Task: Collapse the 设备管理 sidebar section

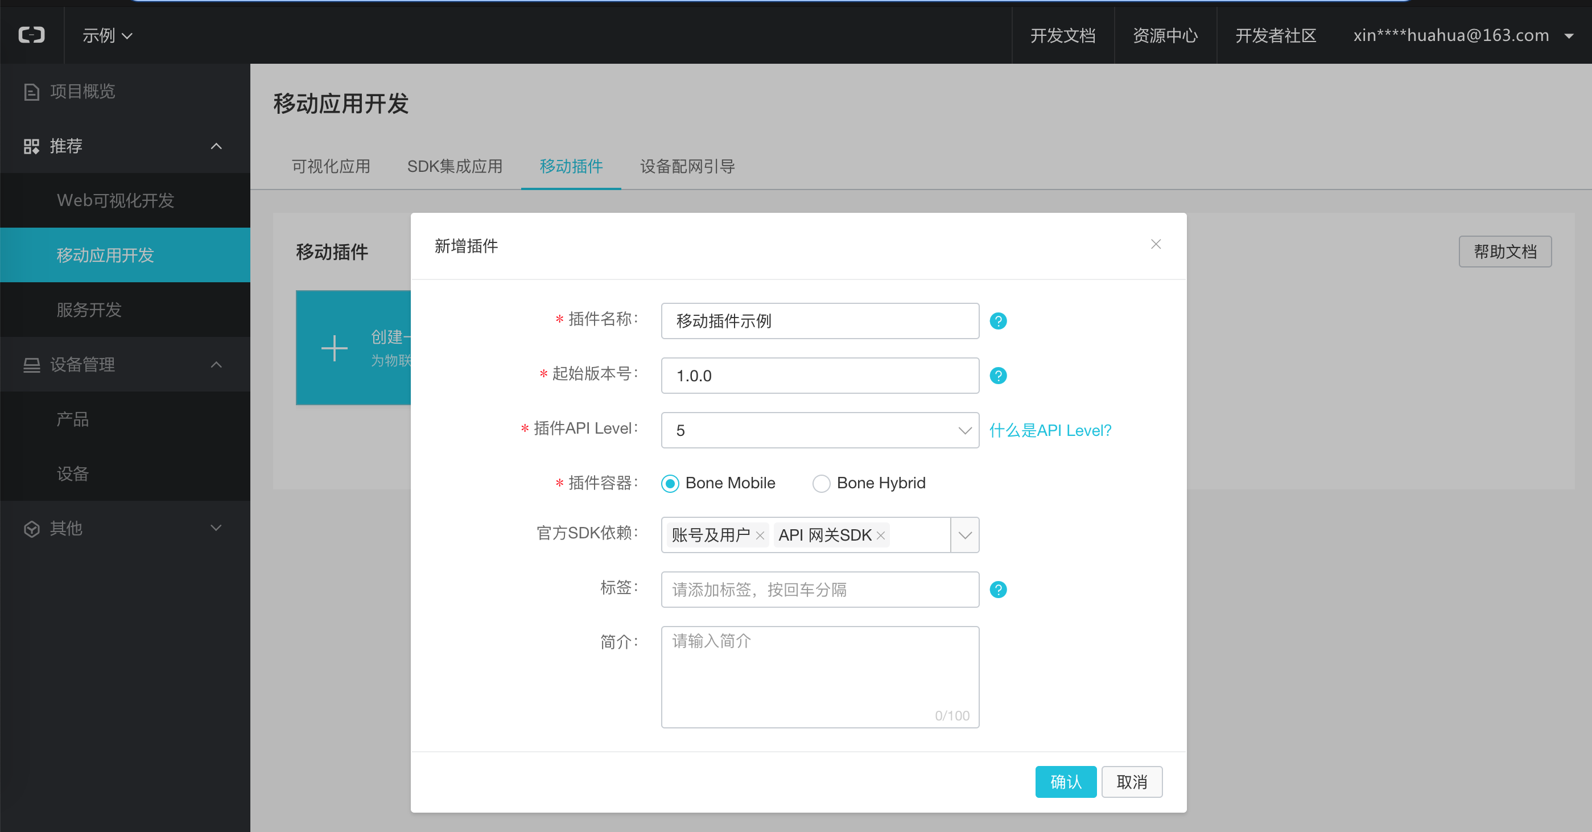Action: pos(216,365)
